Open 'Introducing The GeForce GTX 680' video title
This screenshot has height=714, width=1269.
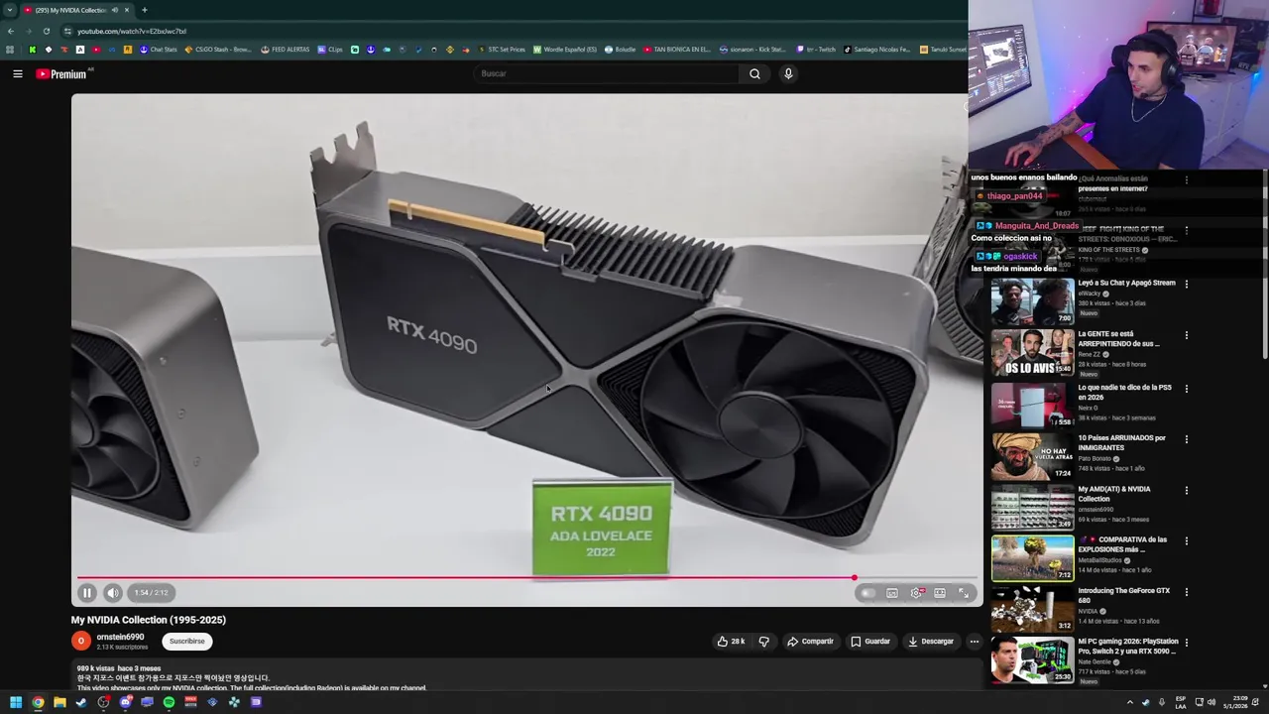point(1123,596)
